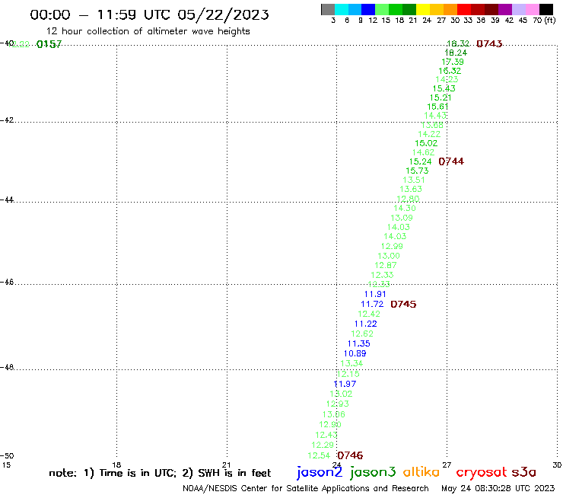Viewport: 563px width, 495px height.
Task: Click the blue wave height value 11.91
Action: click(375, 294)
